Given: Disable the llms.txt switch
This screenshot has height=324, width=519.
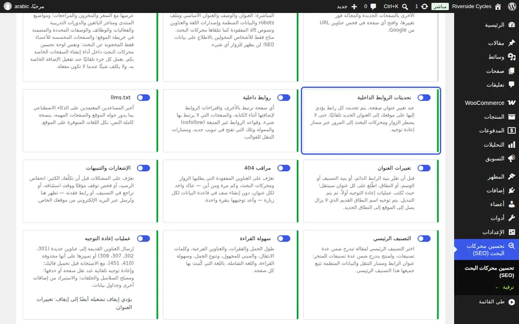Looking at the screenshot, I should click(x=143, y=98).
